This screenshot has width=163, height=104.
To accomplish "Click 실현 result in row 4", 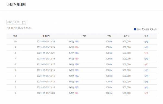I will pyautogui.click(x=146, y=76).
